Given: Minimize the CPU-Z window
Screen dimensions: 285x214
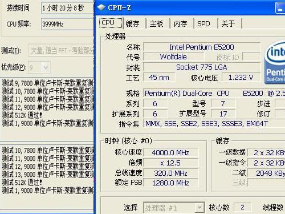Looking at the screenshot, I should [x=280, y=8].
